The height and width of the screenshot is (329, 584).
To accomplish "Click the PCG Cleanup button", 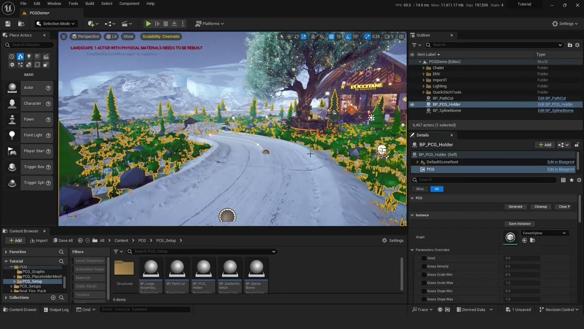I will click(x=541, y=207).
